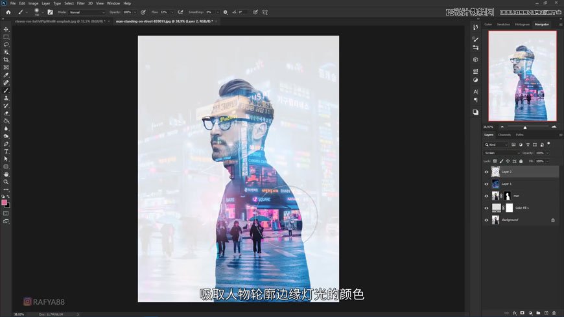Zoom in Navigator large mountains button
Screen dimensions: 564x317
tap(554, 126)
